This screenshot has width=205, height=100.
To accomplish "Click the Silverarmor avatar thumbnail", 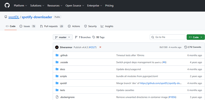I will click(57, 47).
